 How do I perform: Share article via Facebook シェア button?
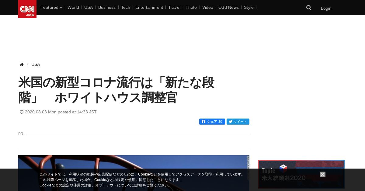pyautogui.click(x=212, y=122)
